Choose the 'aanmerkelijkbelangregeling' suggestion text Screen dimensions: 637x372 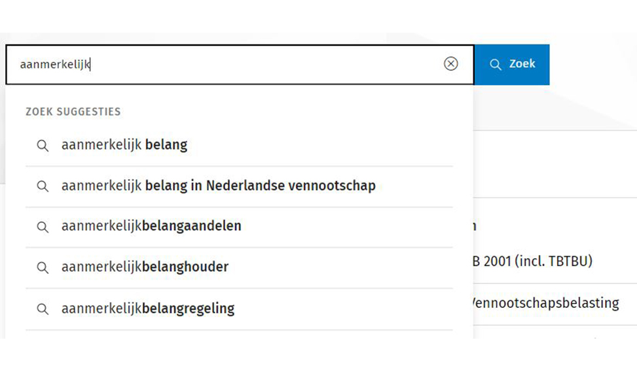pyautogui.click(x=148, y=308)
